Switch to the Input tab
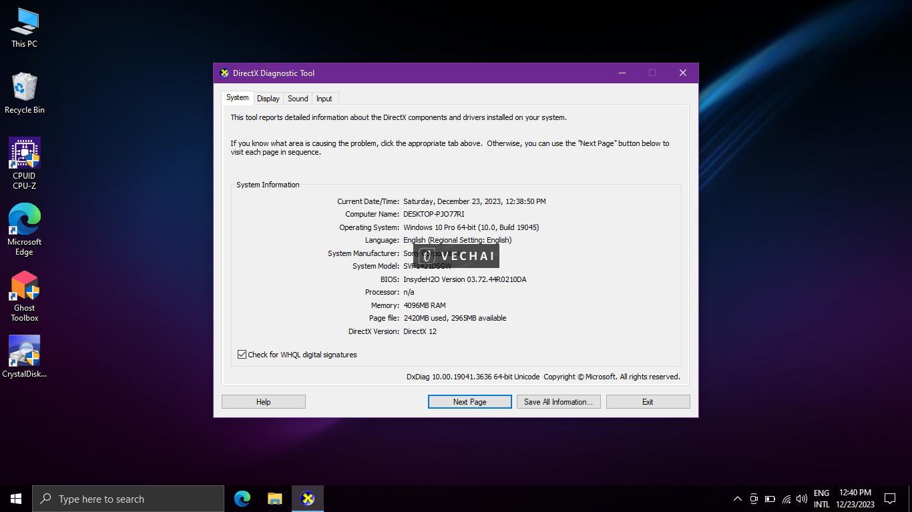The width and height of the screenshot is (912, 512). (x=324, y=99)
